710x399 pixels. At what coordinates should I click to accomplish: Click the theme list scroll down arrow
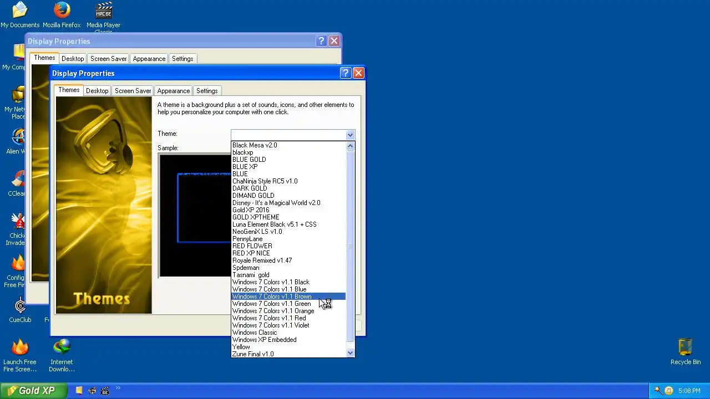[350, 353]
